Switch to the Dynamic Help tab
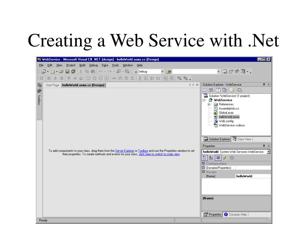This screenshot has height=230, width=307. coord(236,214)
